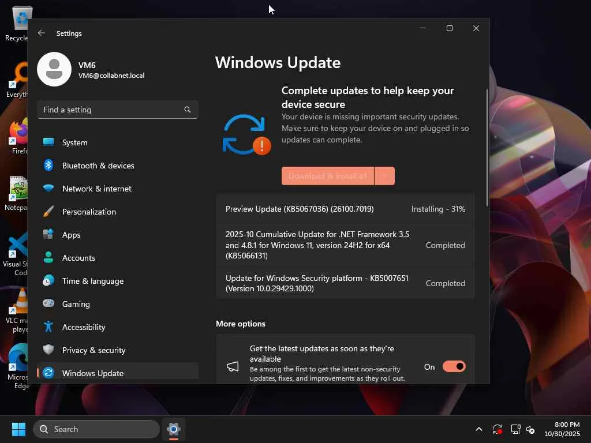Click the update sync warning icon
The width and height of the screenshot is (591, 443).
tap(246, 134)
